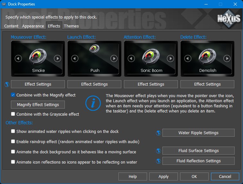The image size is (243, 184).
Task: Enable Animate icon reflections checkbox
Action: click(x=13, y=162)
